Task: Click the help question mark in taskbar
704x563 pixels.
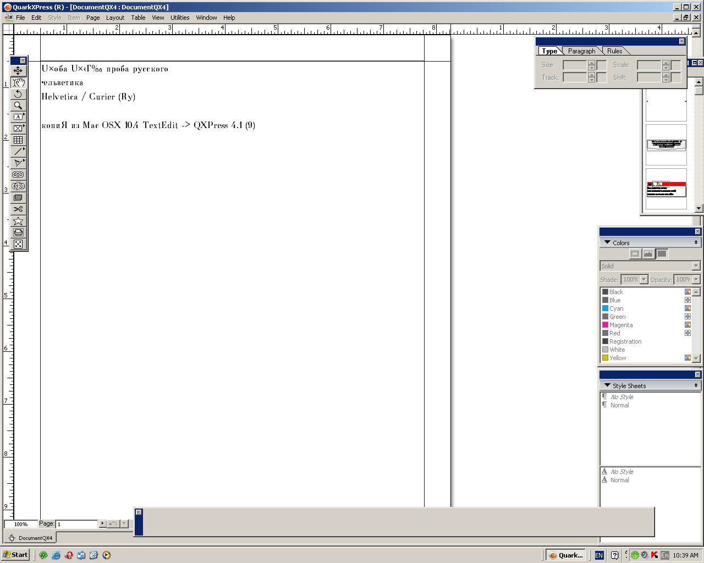Action: 615,555
